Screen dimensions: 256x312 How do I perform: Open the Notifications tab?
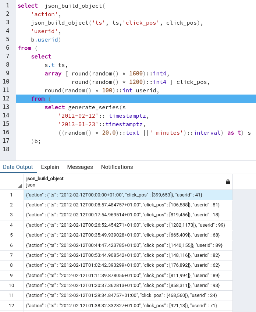[117, 167]
